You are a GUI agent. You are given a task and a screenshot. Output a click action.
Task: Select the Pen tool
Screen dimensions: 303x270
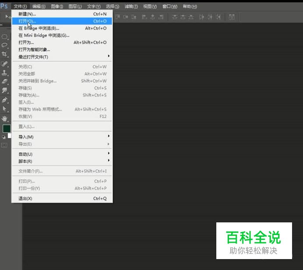[x=4, y=100]
